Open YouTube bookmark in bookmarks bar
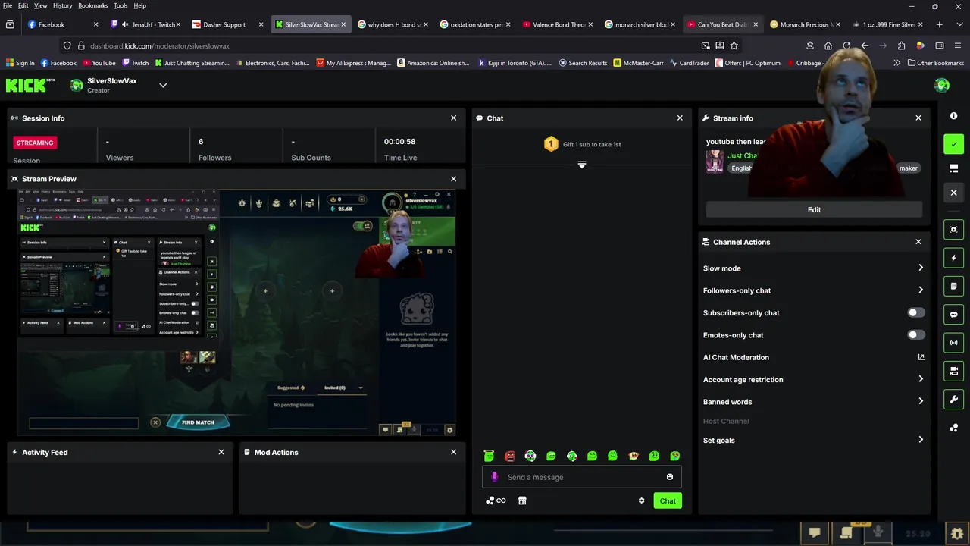Screen dimensions: 970x546 point(99,63)
